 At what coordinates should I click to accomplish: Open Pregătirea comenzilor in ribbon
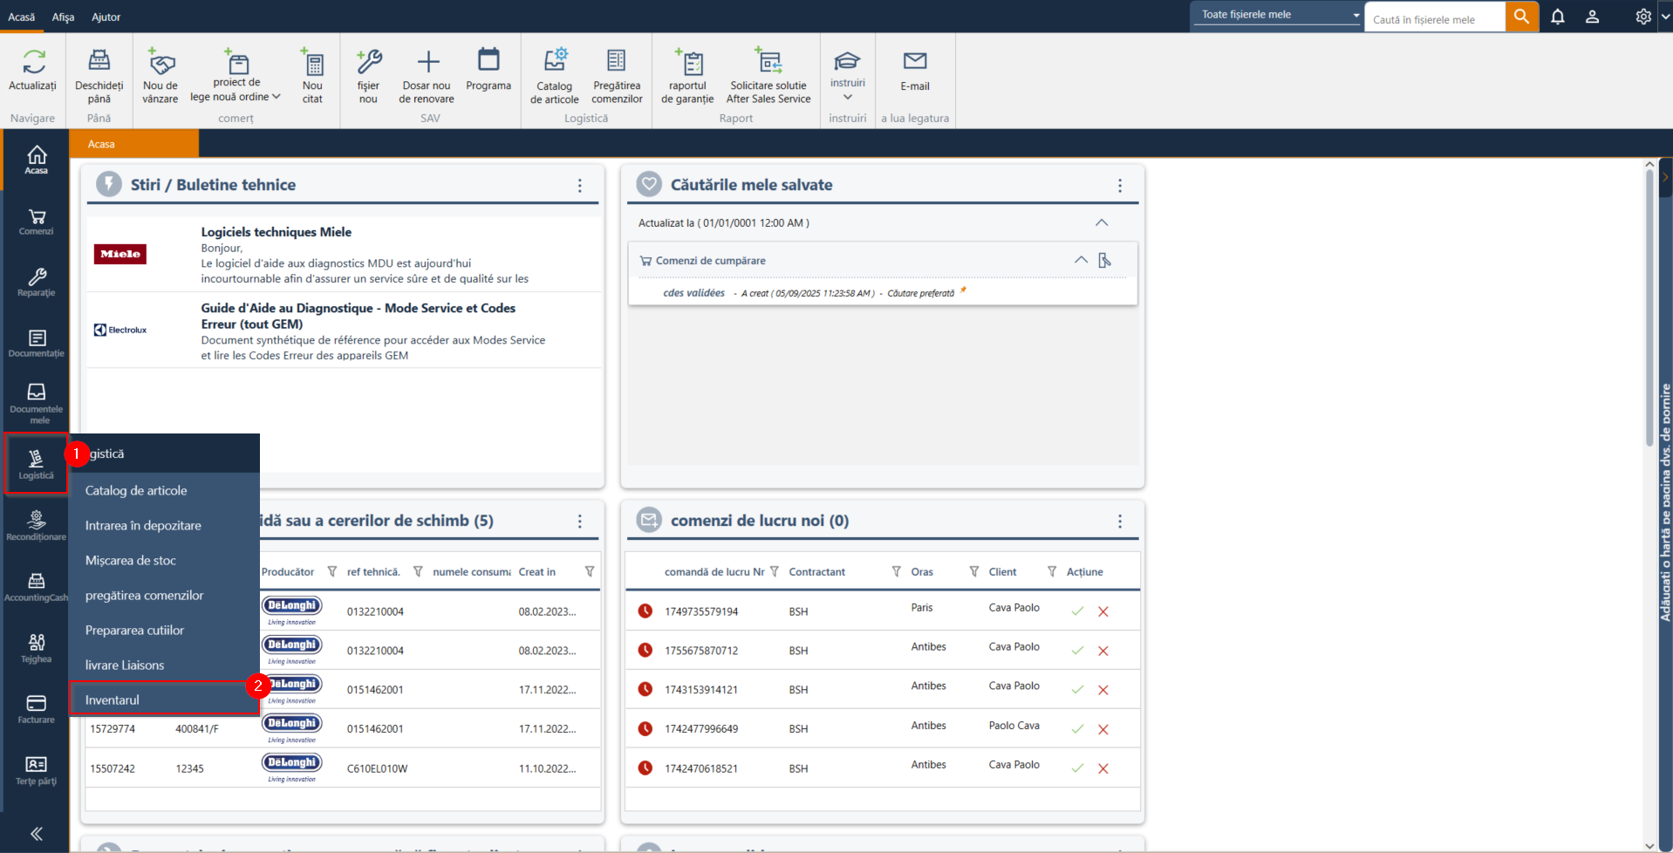(x=617, y=75)
